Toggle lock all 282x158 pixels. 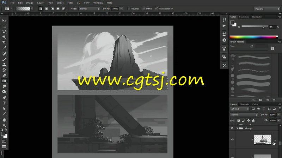click(x=253, y=120)
